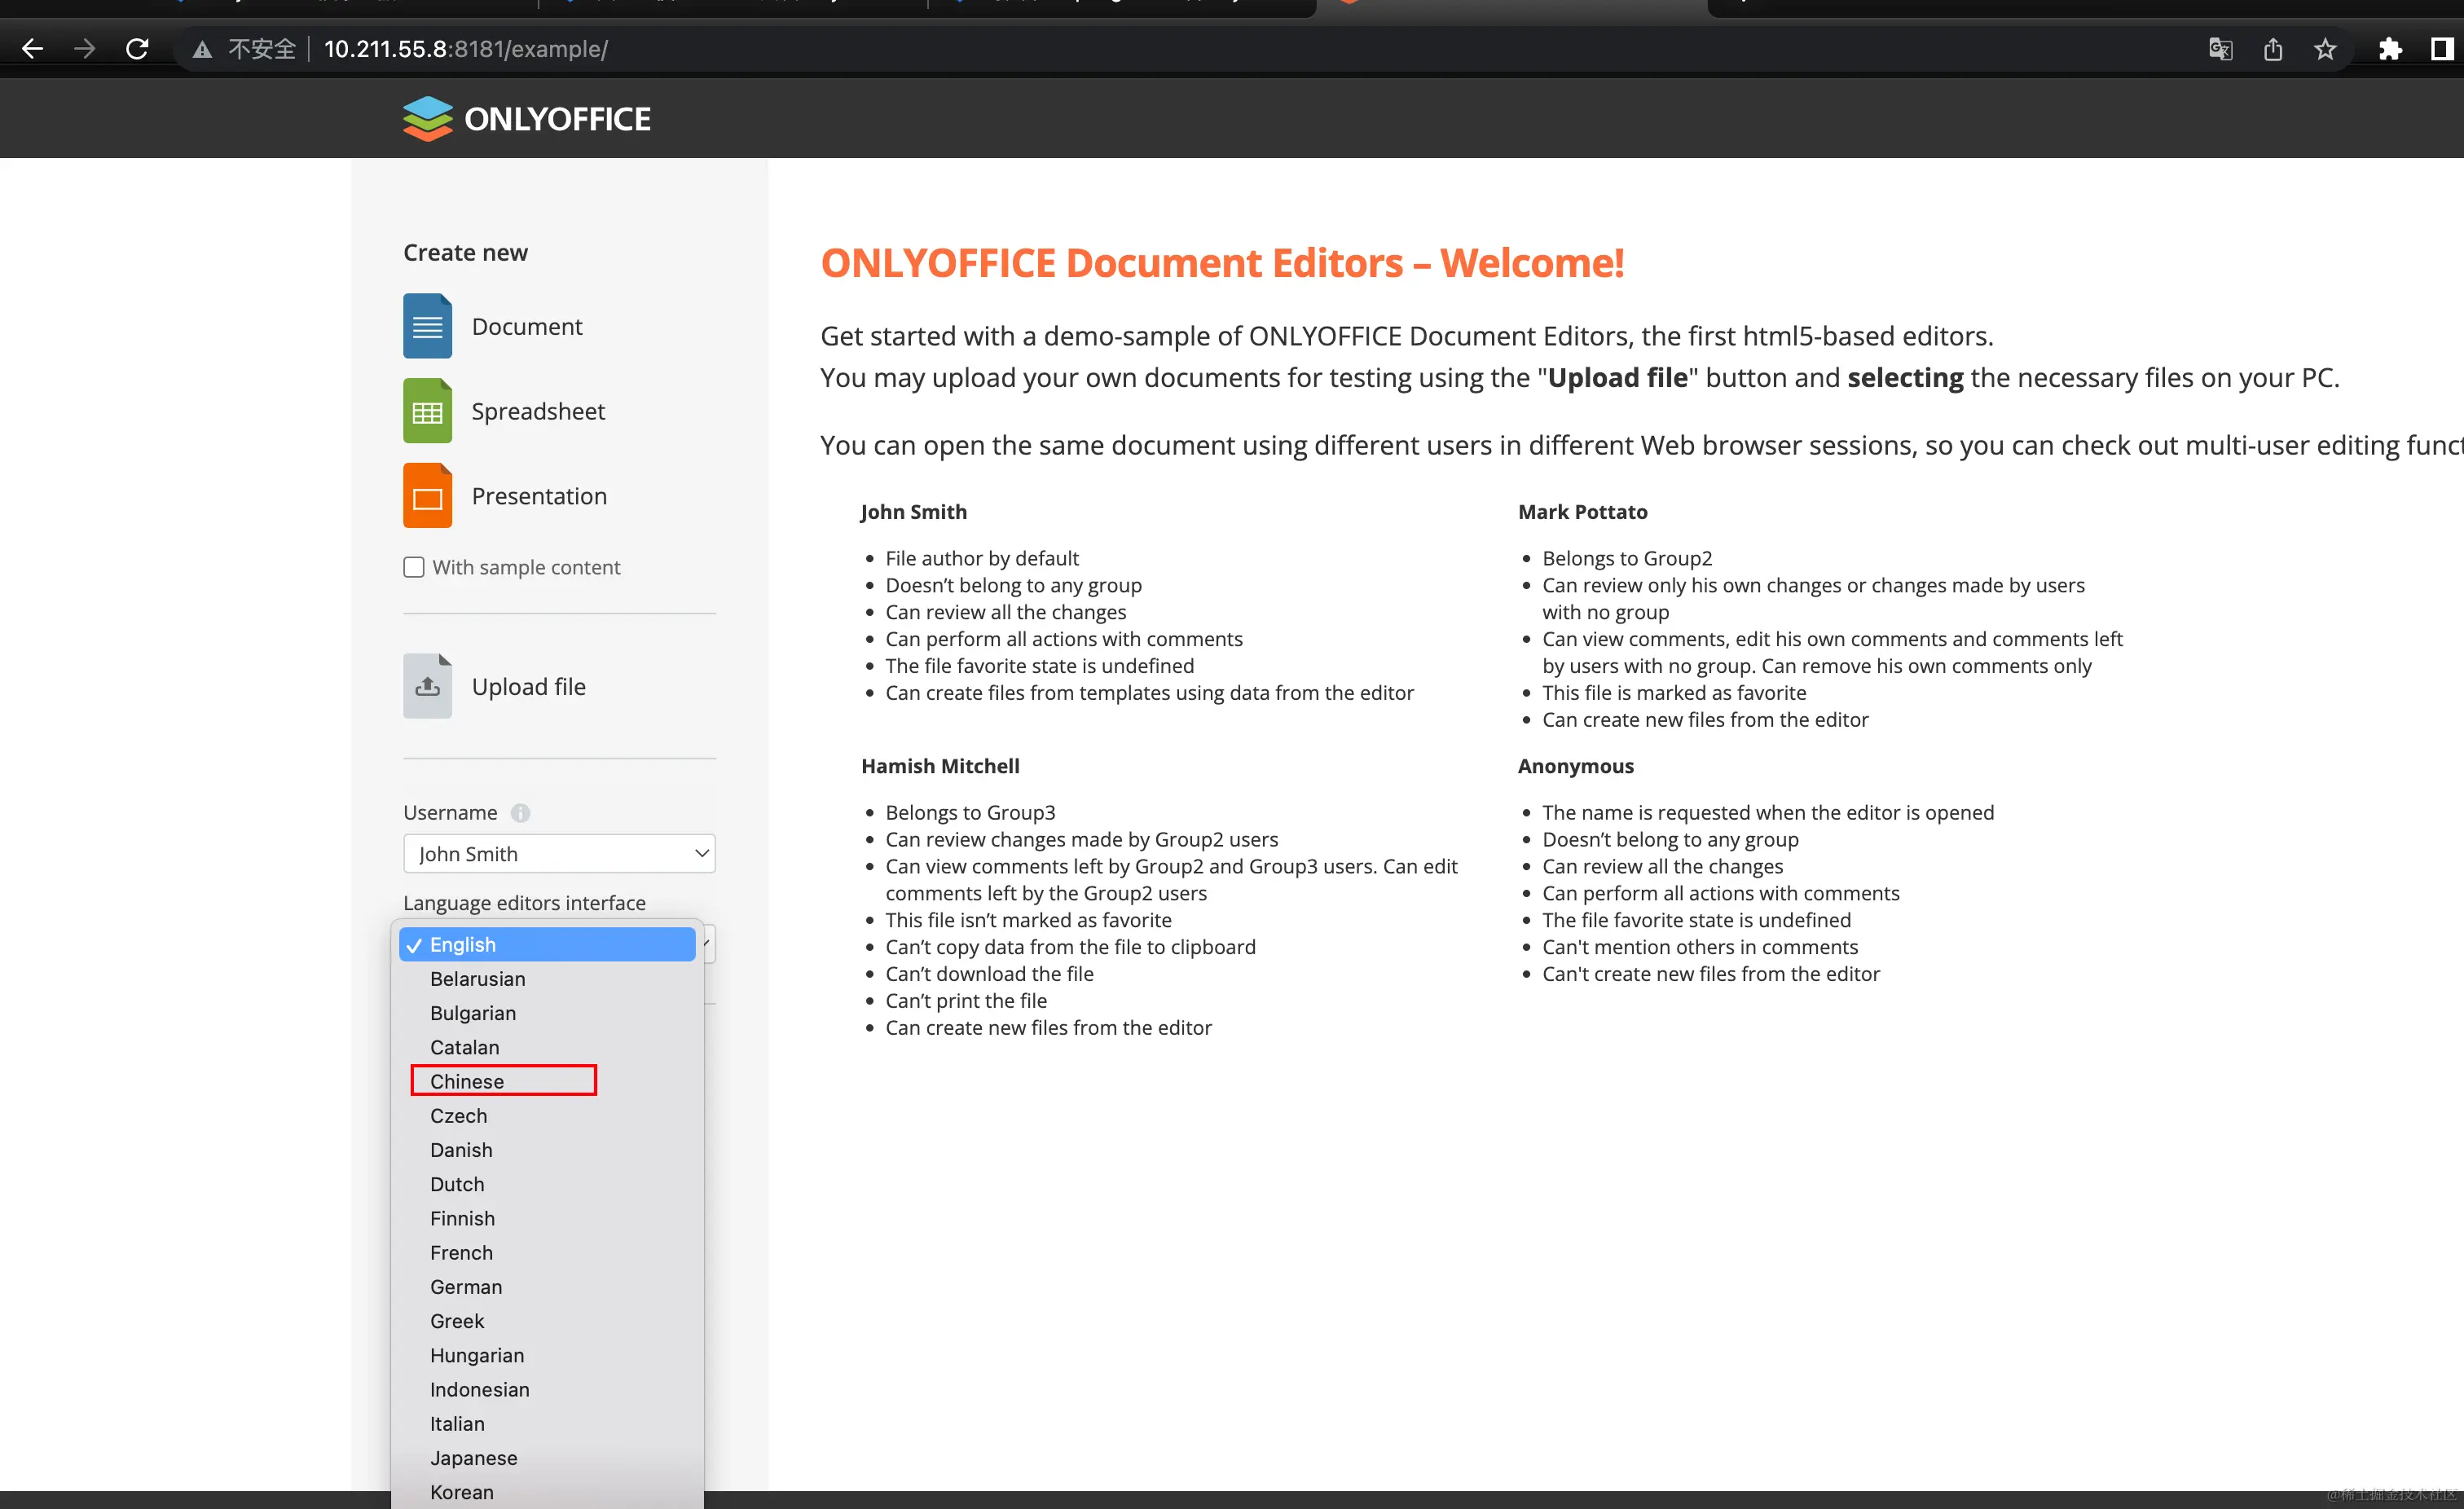The width and height of the screenshot is (2464, 1509).
Task: Open the side panel toggle in browser
Action: [2442, 48]
